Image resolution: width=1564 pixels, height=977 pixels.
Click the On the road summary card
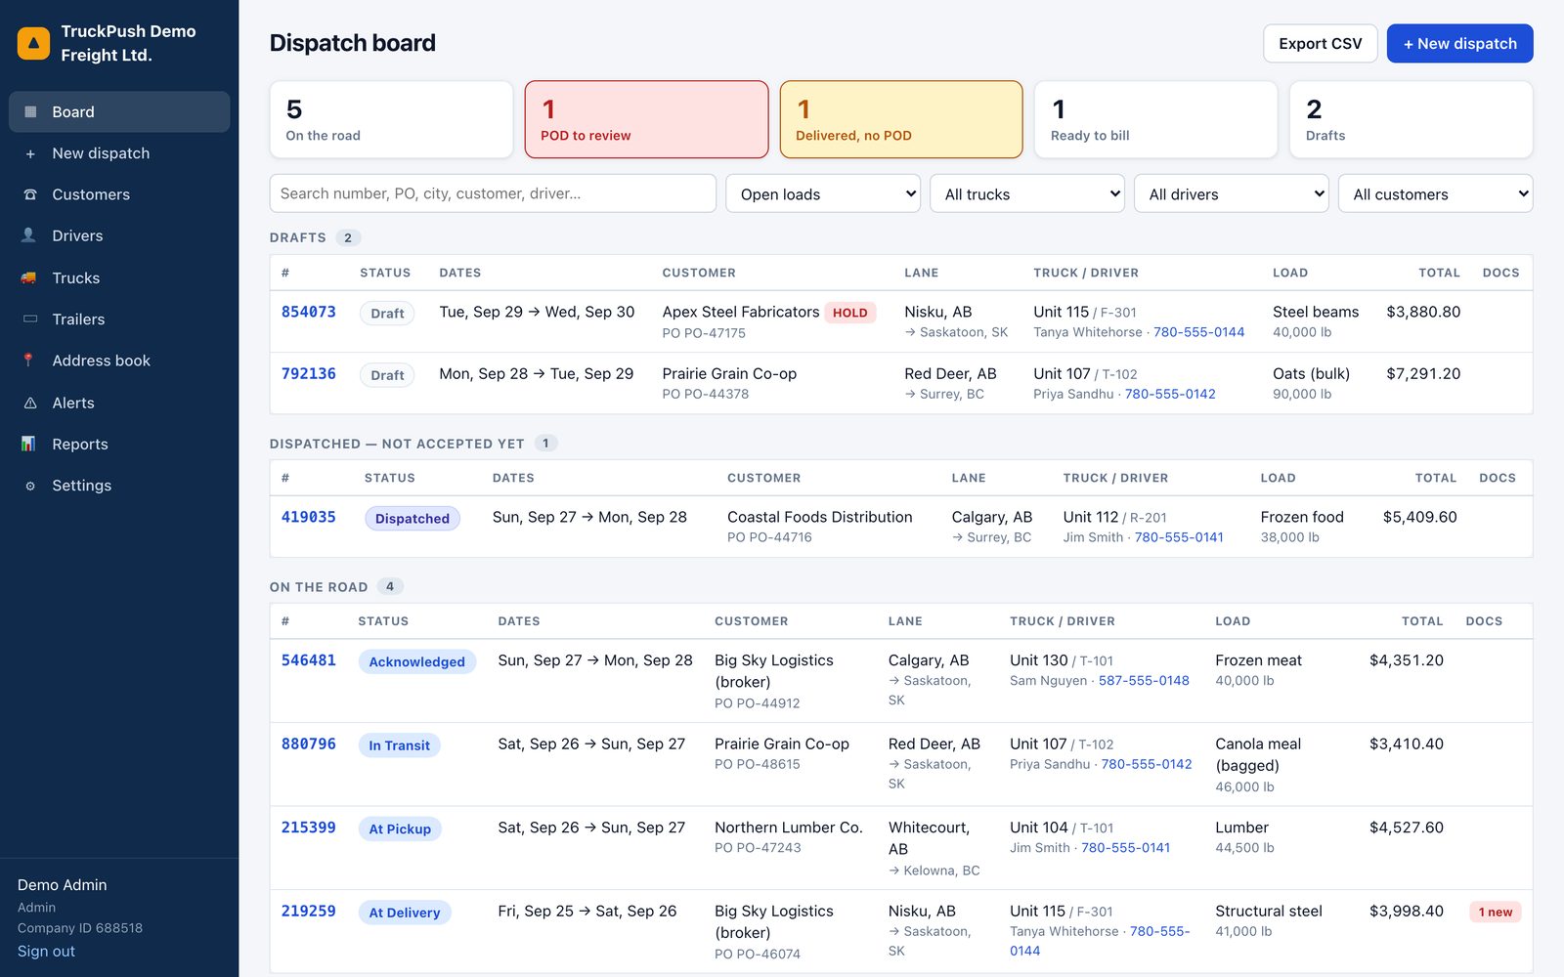tap(391, 119)
